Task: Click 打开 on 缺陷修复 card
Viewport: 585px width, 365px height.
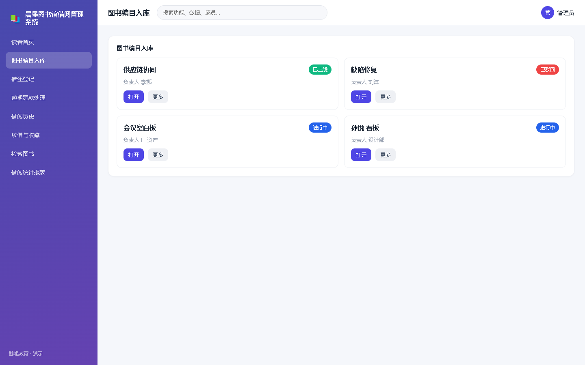Action: [x=361, y=97]
